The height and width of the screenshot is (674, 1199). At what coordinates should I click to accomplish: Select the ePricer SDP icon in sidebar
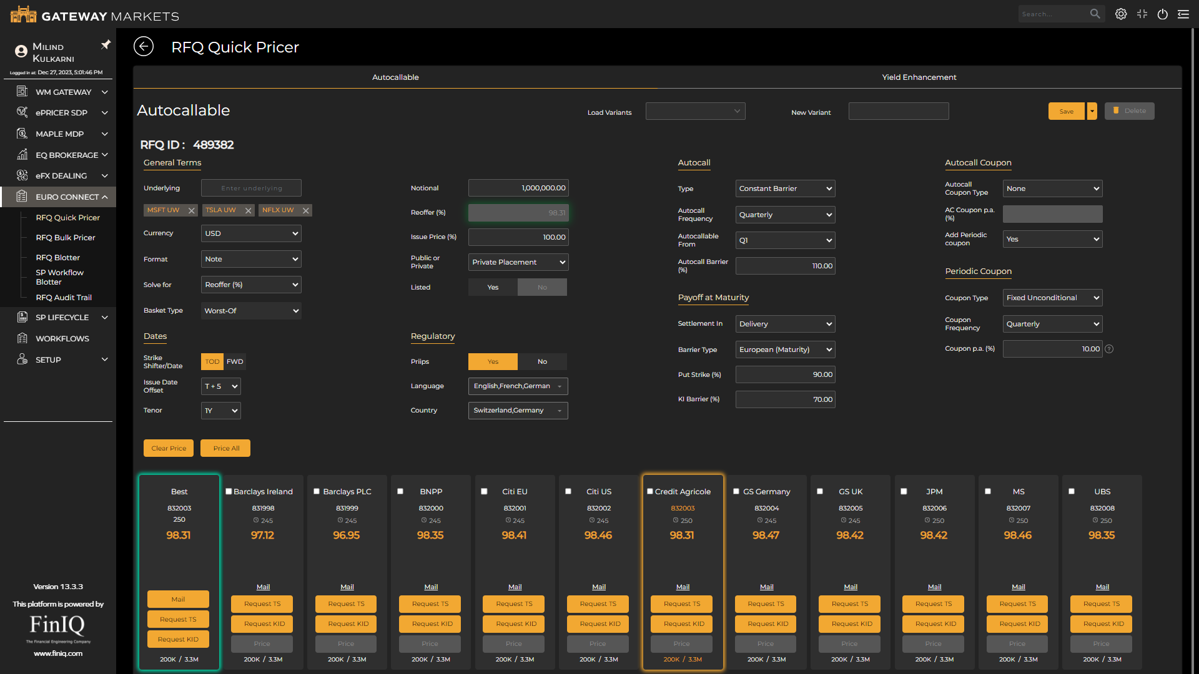[22, 112]
